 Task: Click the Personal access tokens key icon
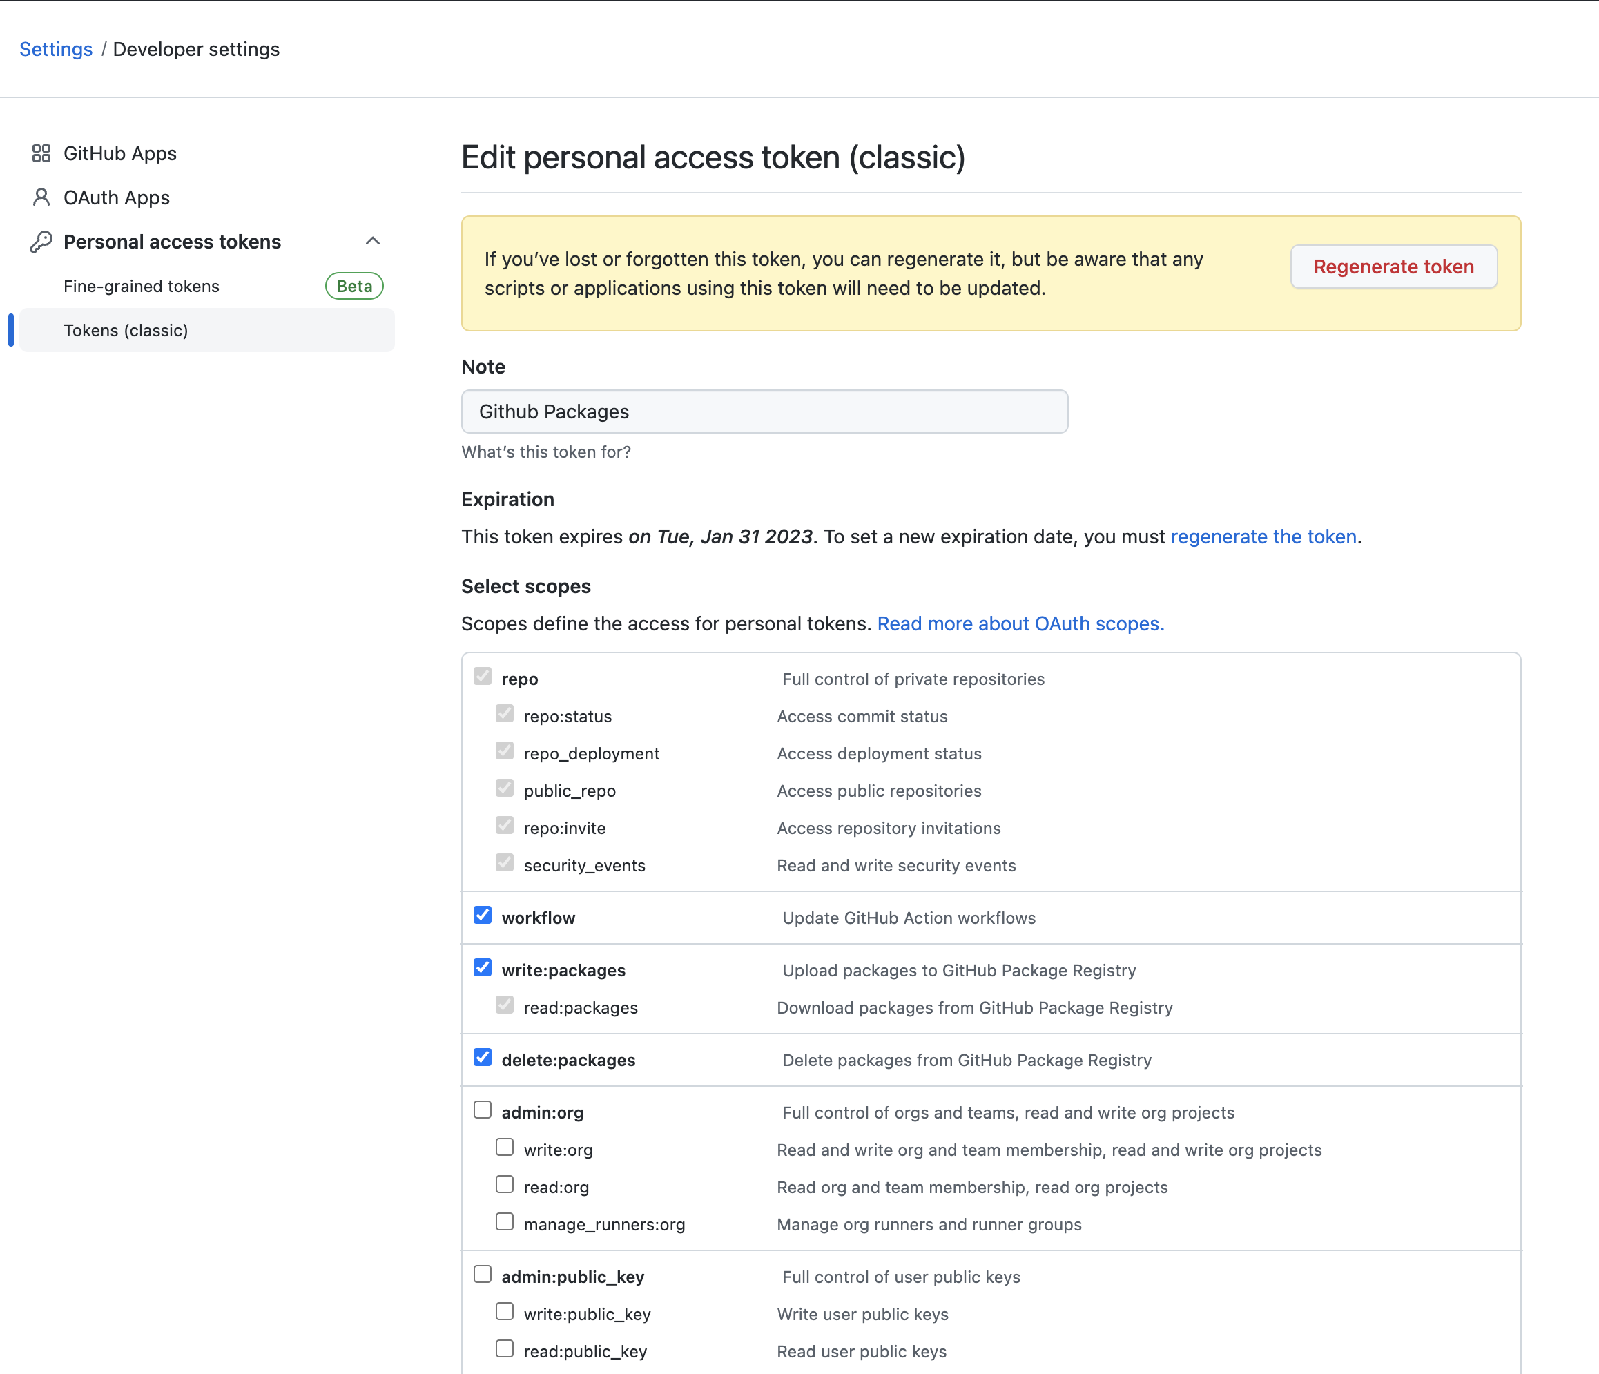coord(41,242)
